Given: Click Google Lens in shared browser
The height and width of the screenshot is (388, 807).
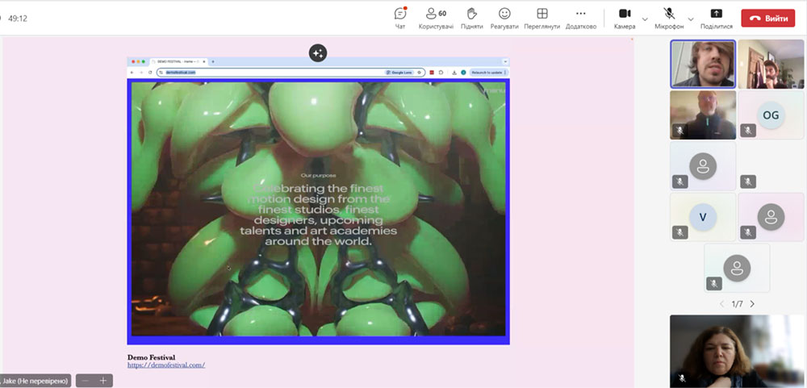Looking at the screenshot, I should click(399, 73).
